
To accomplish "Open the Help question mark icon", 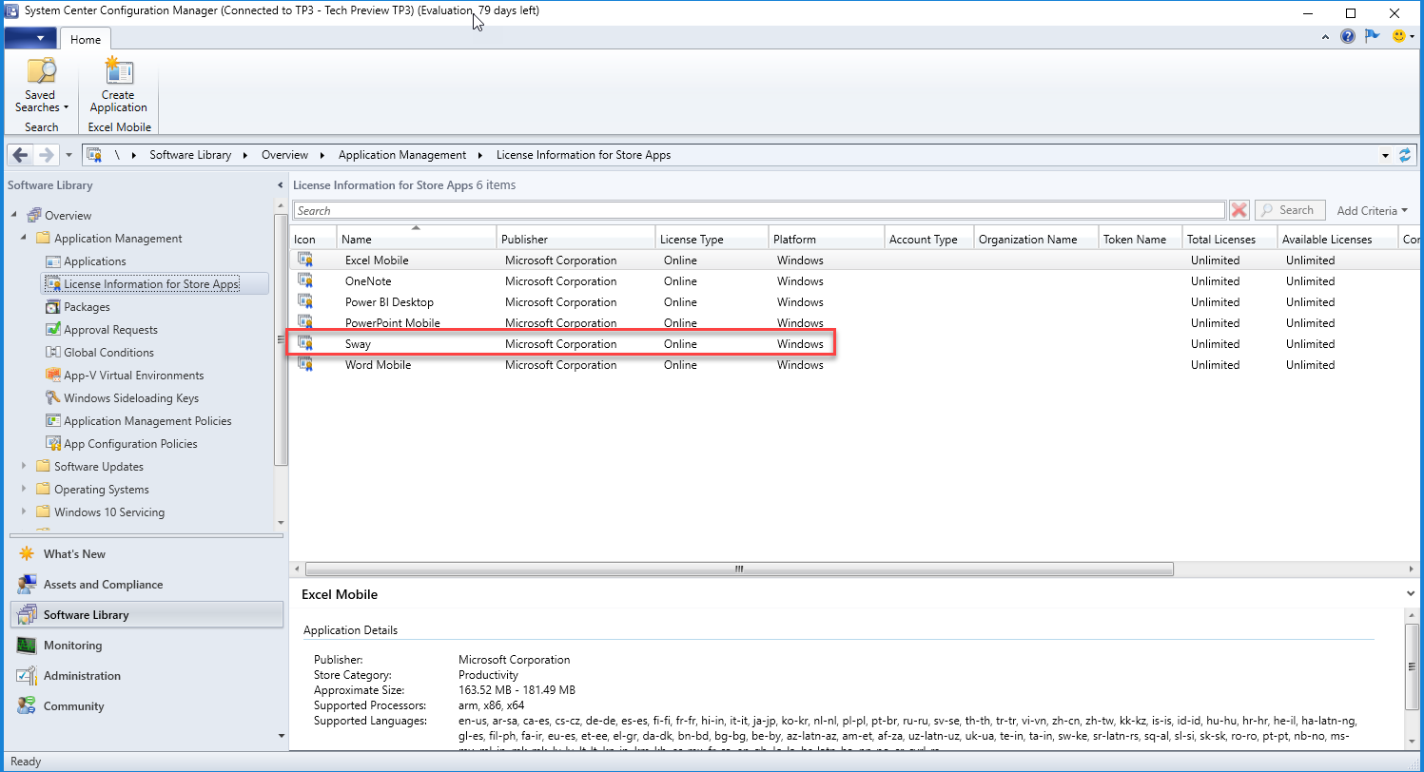I will (1347, 36).
